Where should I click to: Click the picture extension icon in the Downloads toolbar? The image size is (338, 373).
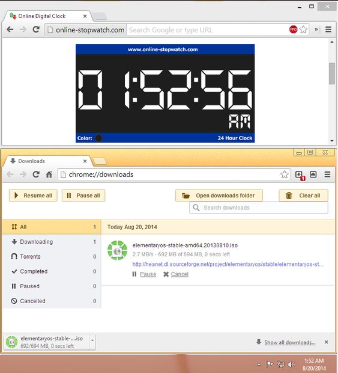click(x=313, y=174)
